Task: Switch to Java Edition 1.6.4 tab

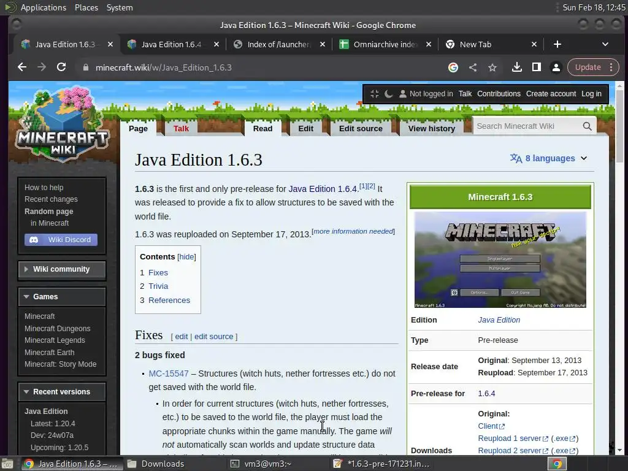Action: pyautogui.click(x=172, y=44)
